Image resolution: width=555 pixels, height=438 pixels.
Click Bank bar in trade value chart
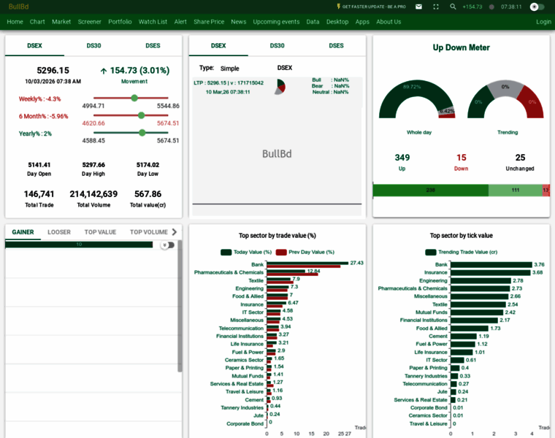[307, 264]
